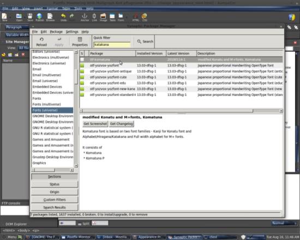
Task: Click the Search Results button
Action: (55, 207)
